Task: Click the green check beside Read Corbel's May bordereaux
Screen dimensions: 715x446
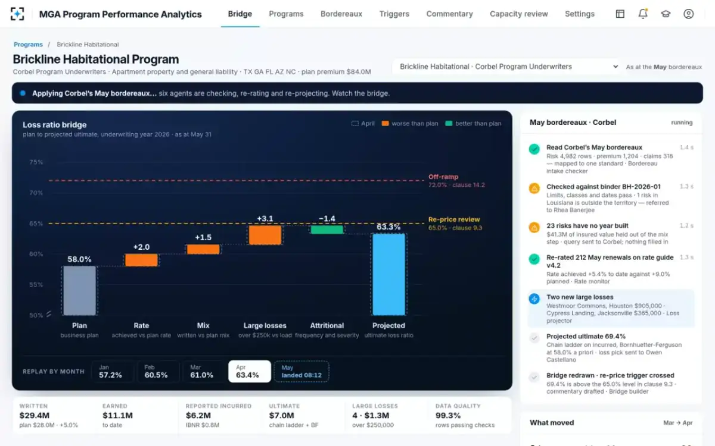Action: (x=534, y=149)
